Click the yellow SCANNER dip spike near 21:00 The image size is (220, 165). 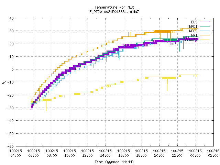(x=167, y=85)
